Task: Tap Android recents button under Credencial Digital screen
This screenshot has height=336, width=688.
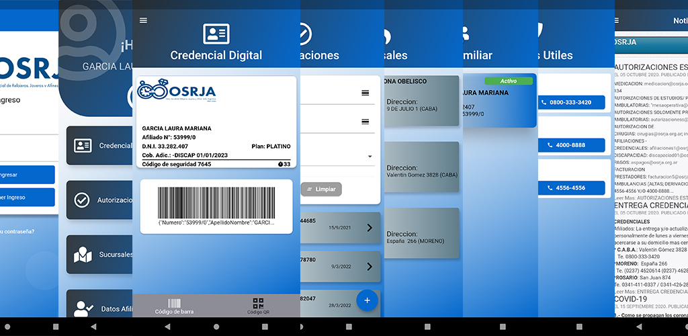Action: coord(265,327)
